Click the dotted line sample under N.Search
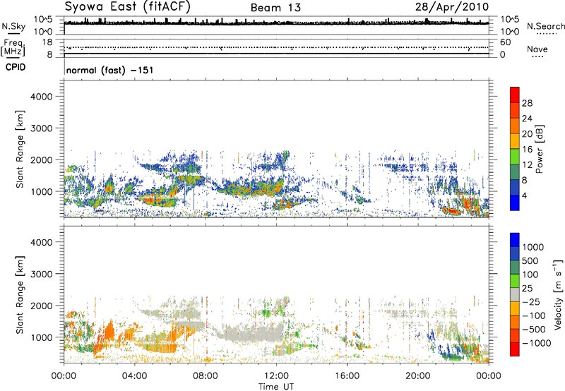The height and width of the screenshot is (391, 565). (546, 34)
